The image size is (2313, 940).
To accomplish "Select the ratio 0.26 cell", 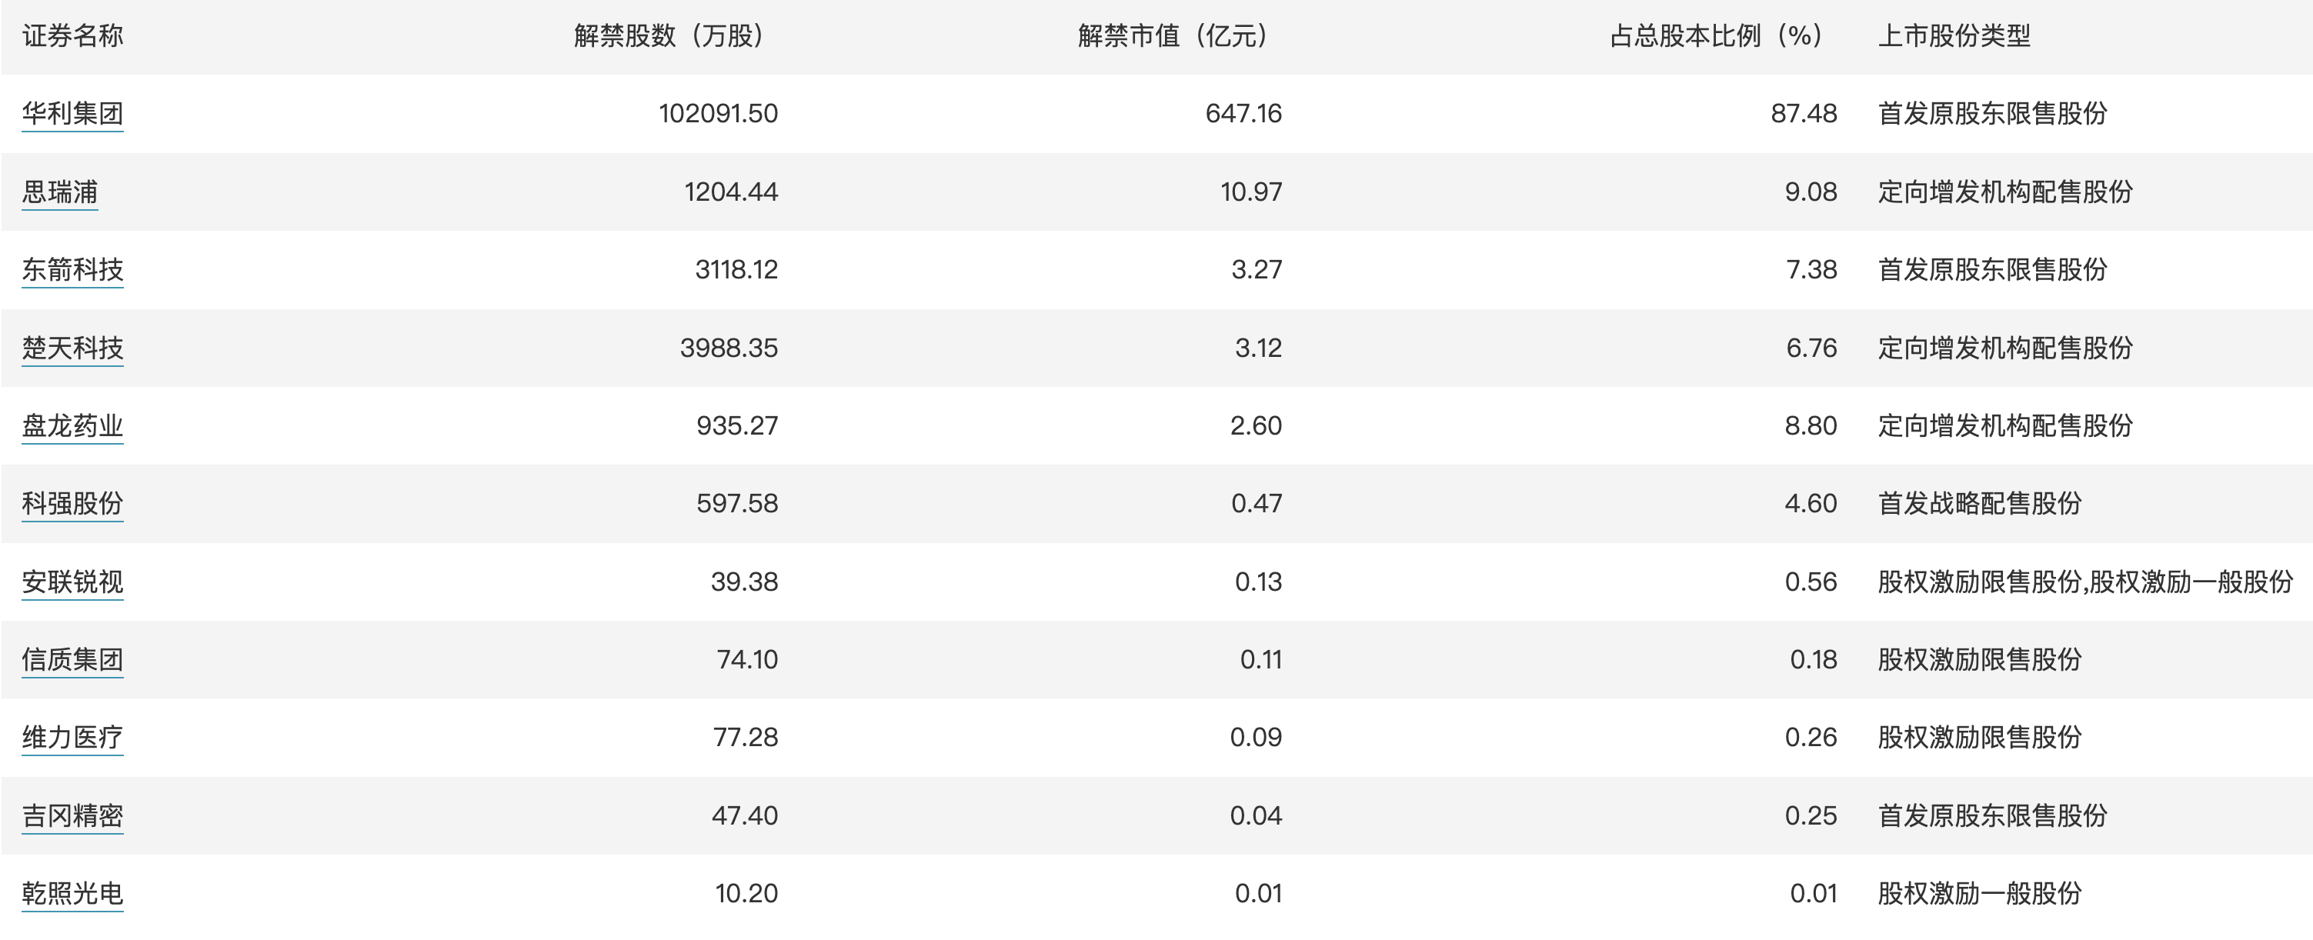I will click(1811, 737).
